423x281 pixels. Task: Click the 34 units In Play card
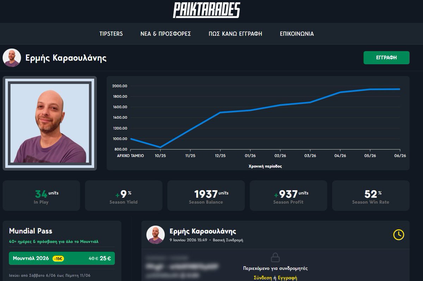(41, 196)
